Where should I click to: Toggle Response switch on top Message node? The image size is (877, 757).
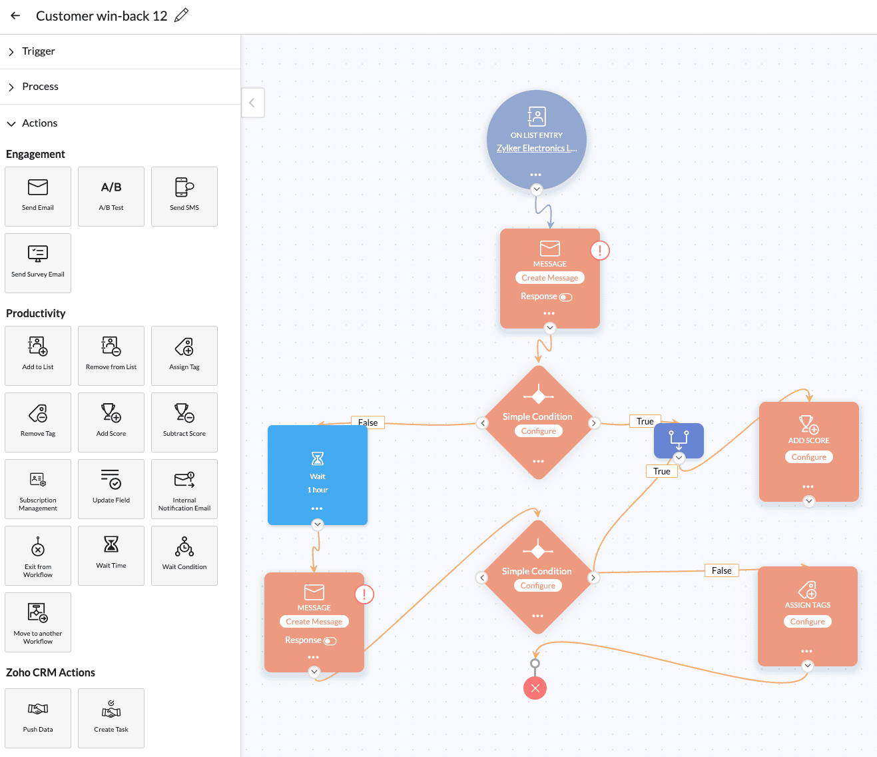coord(566,297)
